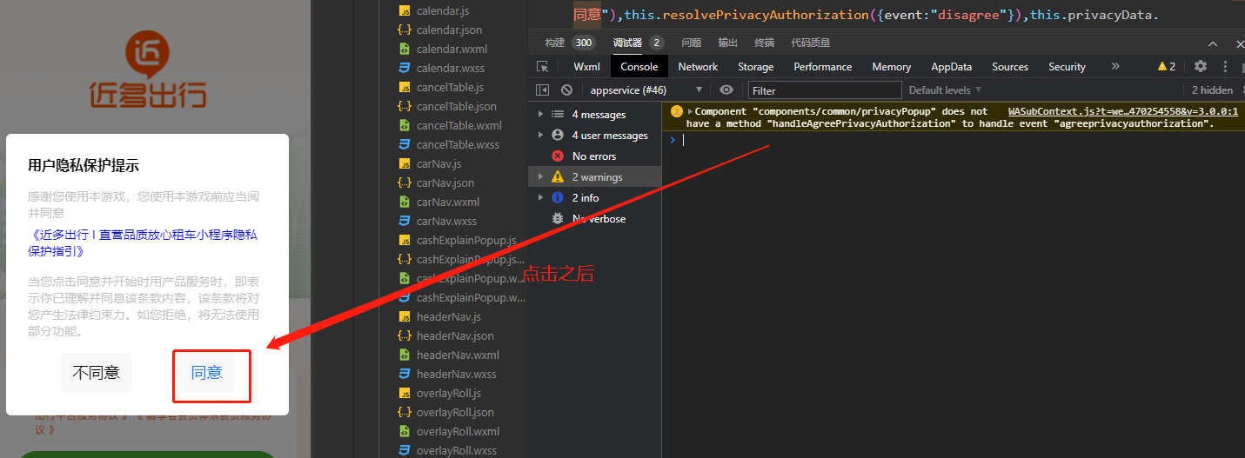Viewport: 1245px width, 458px height.
Task: Clear the console with the ban icon
Action: click(x=566, y=90)
